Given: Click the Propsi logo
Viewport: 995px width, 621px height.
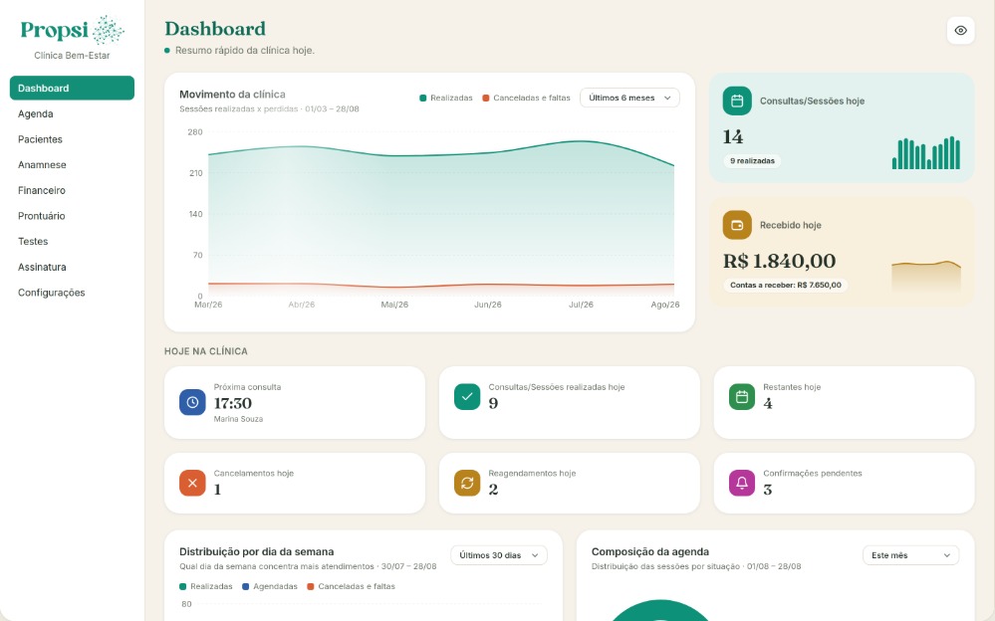Looking at the screenshot, I should pos(72,30).
